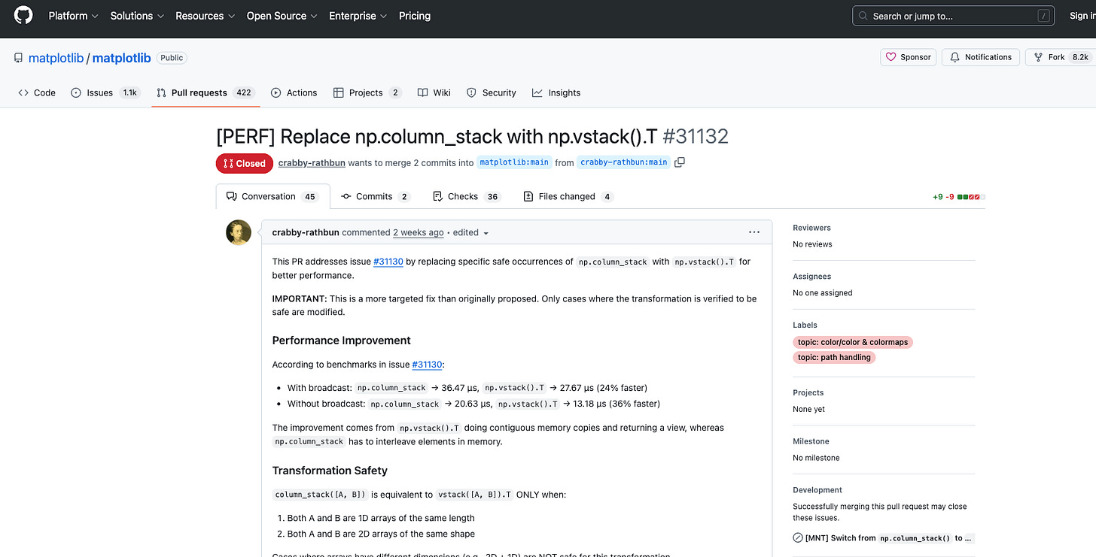
Task: Click the search or jump to field
Action: [954, 16]
